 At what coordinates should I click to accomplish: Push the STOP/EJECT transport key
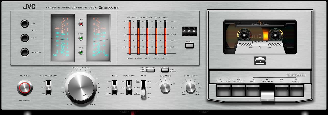223,91
